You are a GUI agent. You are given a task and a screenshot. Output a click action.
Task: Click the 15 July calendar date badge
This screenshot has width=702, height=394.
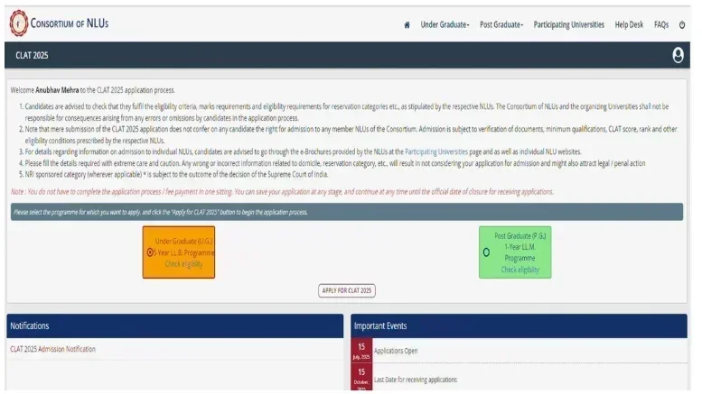tap(360, 350)
